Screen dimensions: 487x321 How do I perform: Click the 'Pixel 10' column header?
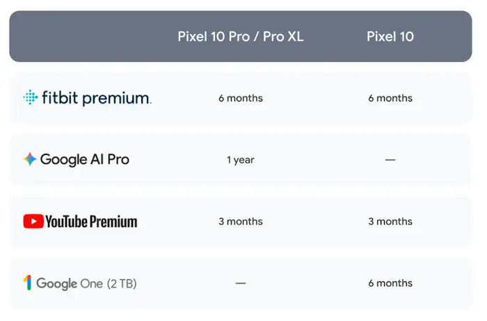click(x=390, y=37)
